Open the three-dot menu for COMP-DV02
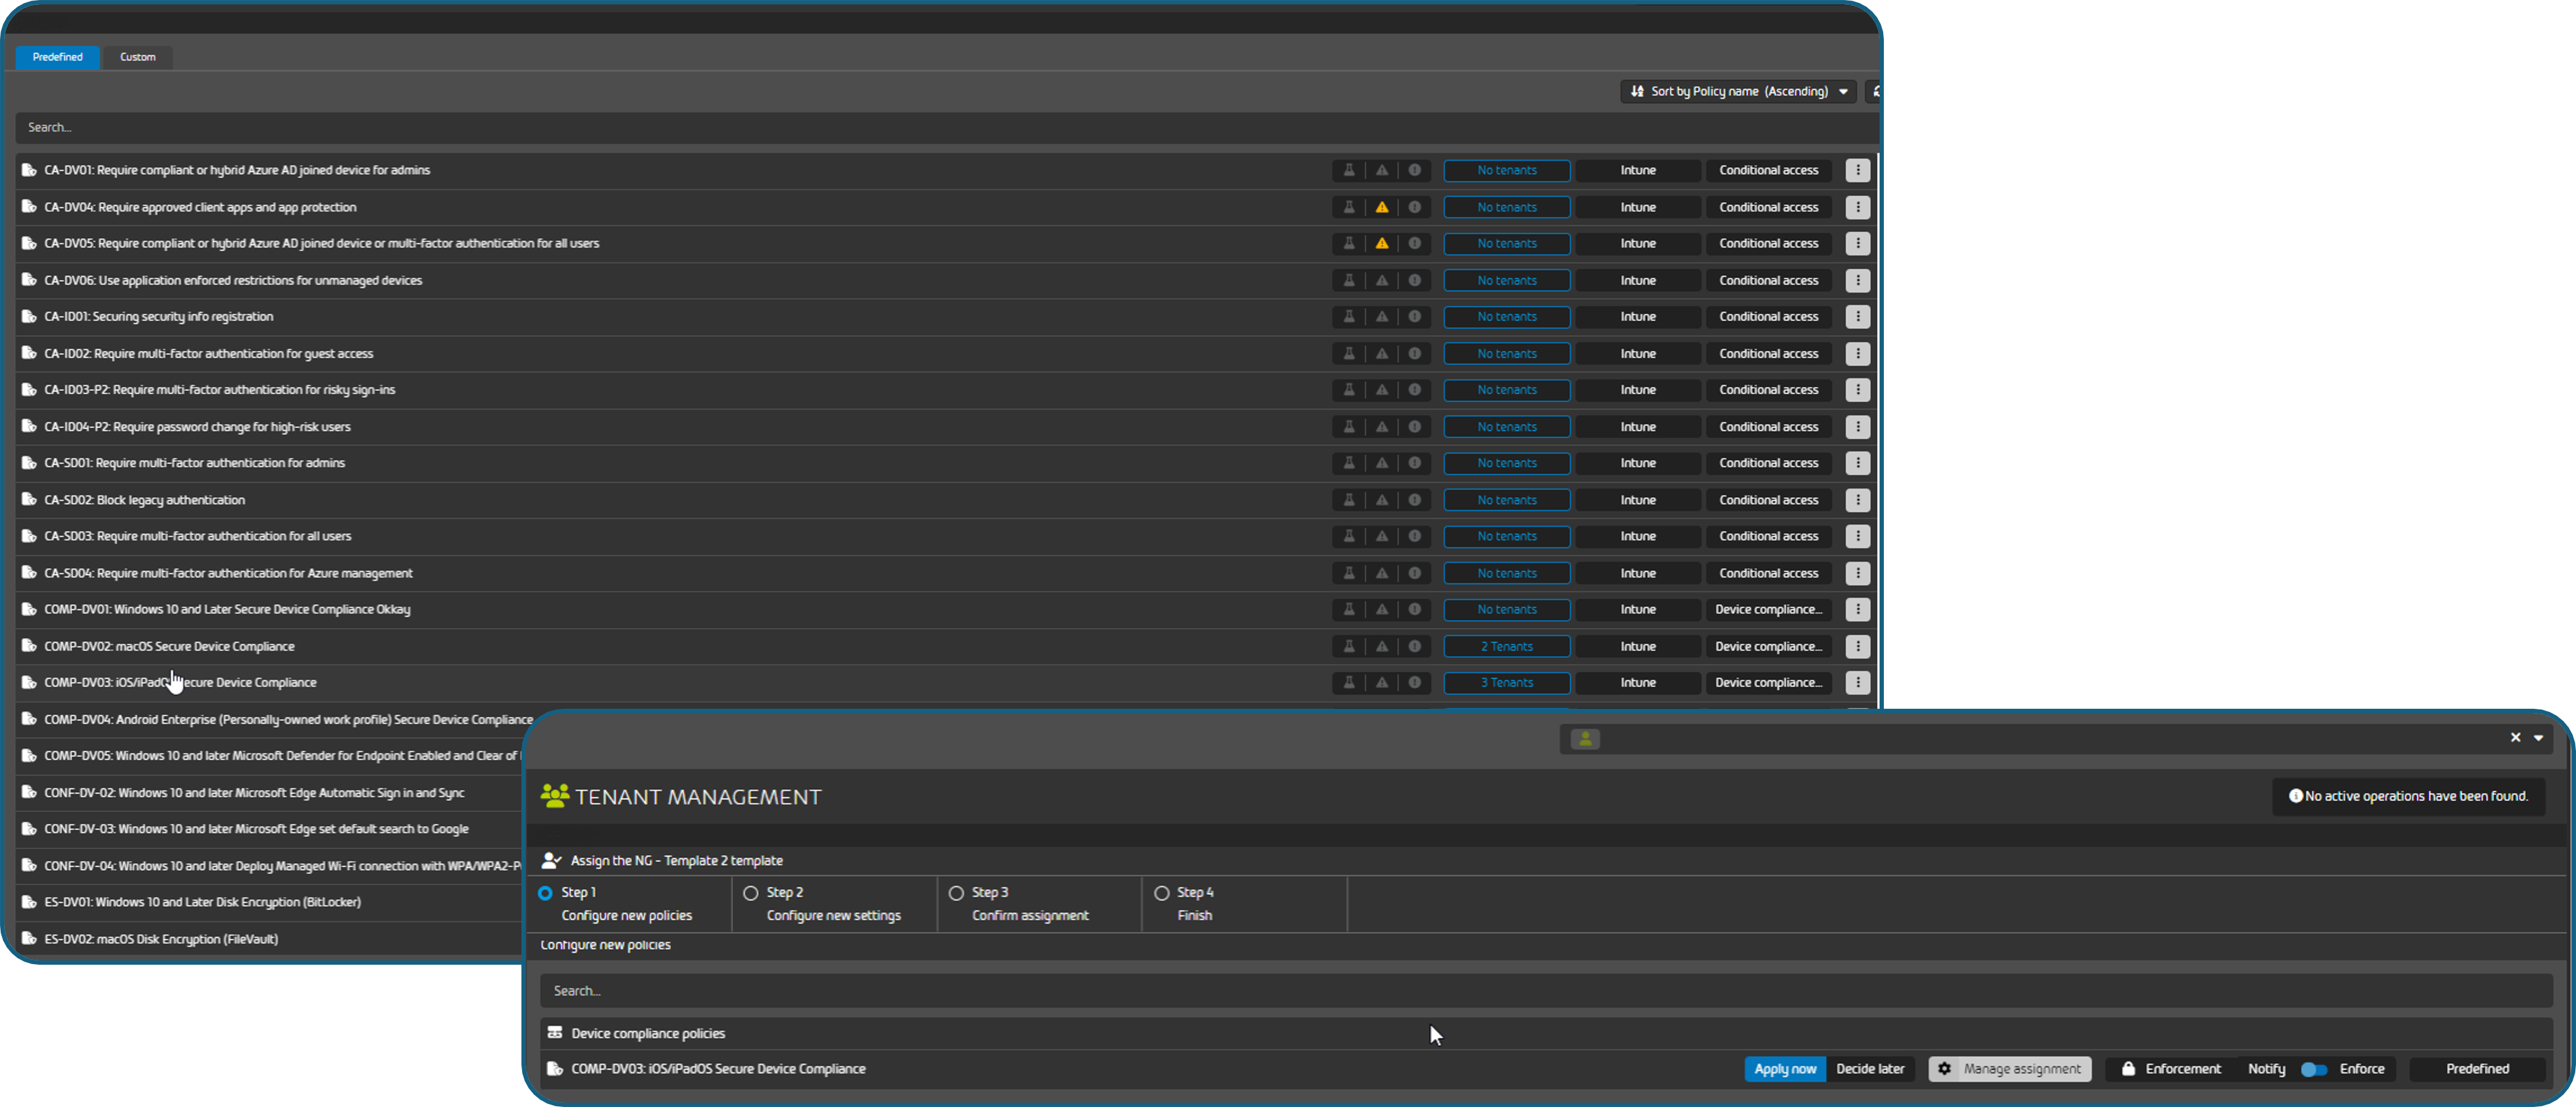The width and height of the screenshot is (2576, 1107). [x=1857, y=646]
